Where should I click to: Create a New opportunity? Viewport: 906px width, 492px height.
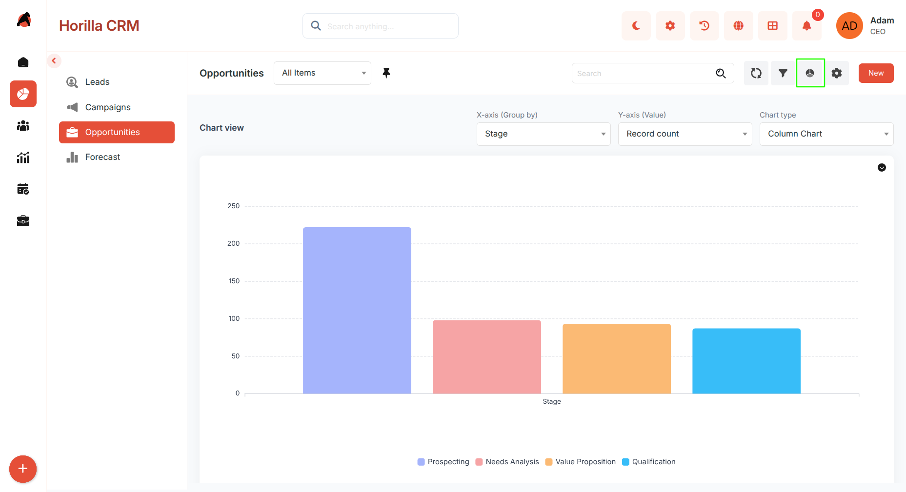(876, 73)
